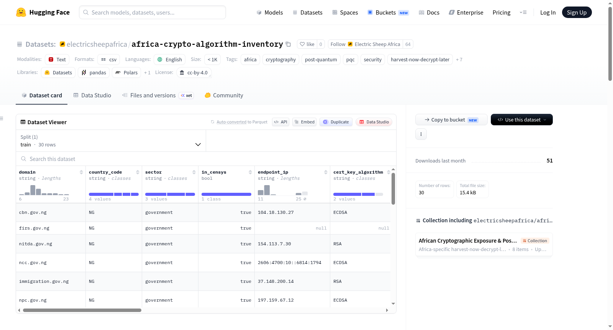The image size is (613, 330).
Task: Select the Text modality tag
Action: [x=57, y=59]
